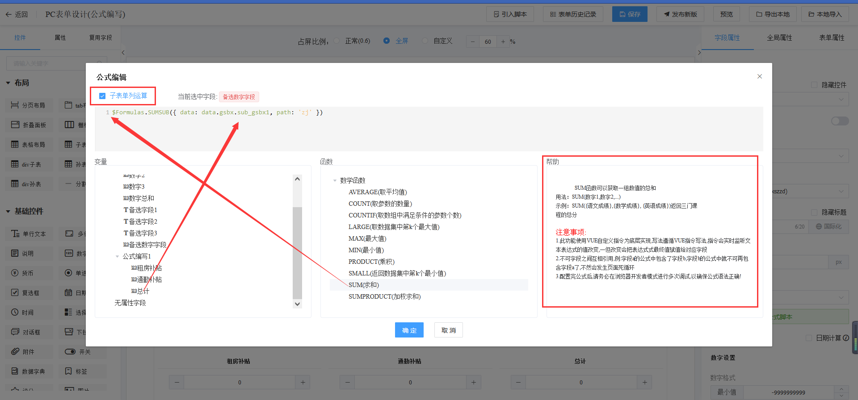The height and width of the screenshot is (400, 858).
Task: Add 折叠面板 control
Action: [29, 125]
